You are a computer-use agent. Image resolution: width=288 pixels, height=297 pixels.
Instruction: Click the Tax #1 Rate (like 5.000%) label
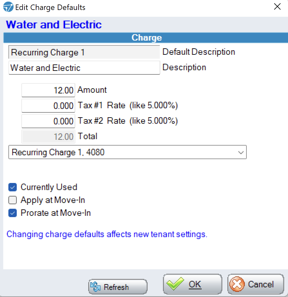pyautogui.click(x=128, y=105)
